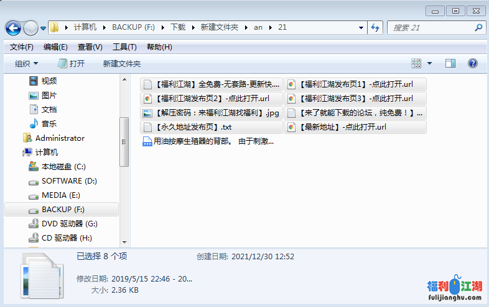
Task: Click the change view icon in the toolbar
Action: (x=416, y=63)
